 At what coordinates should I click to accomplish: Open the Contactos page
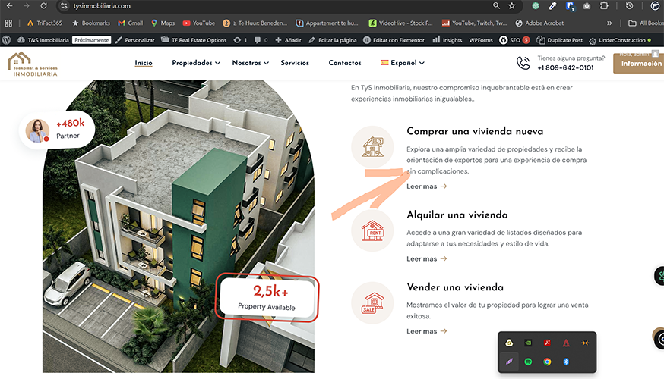(x=345, y=62)
